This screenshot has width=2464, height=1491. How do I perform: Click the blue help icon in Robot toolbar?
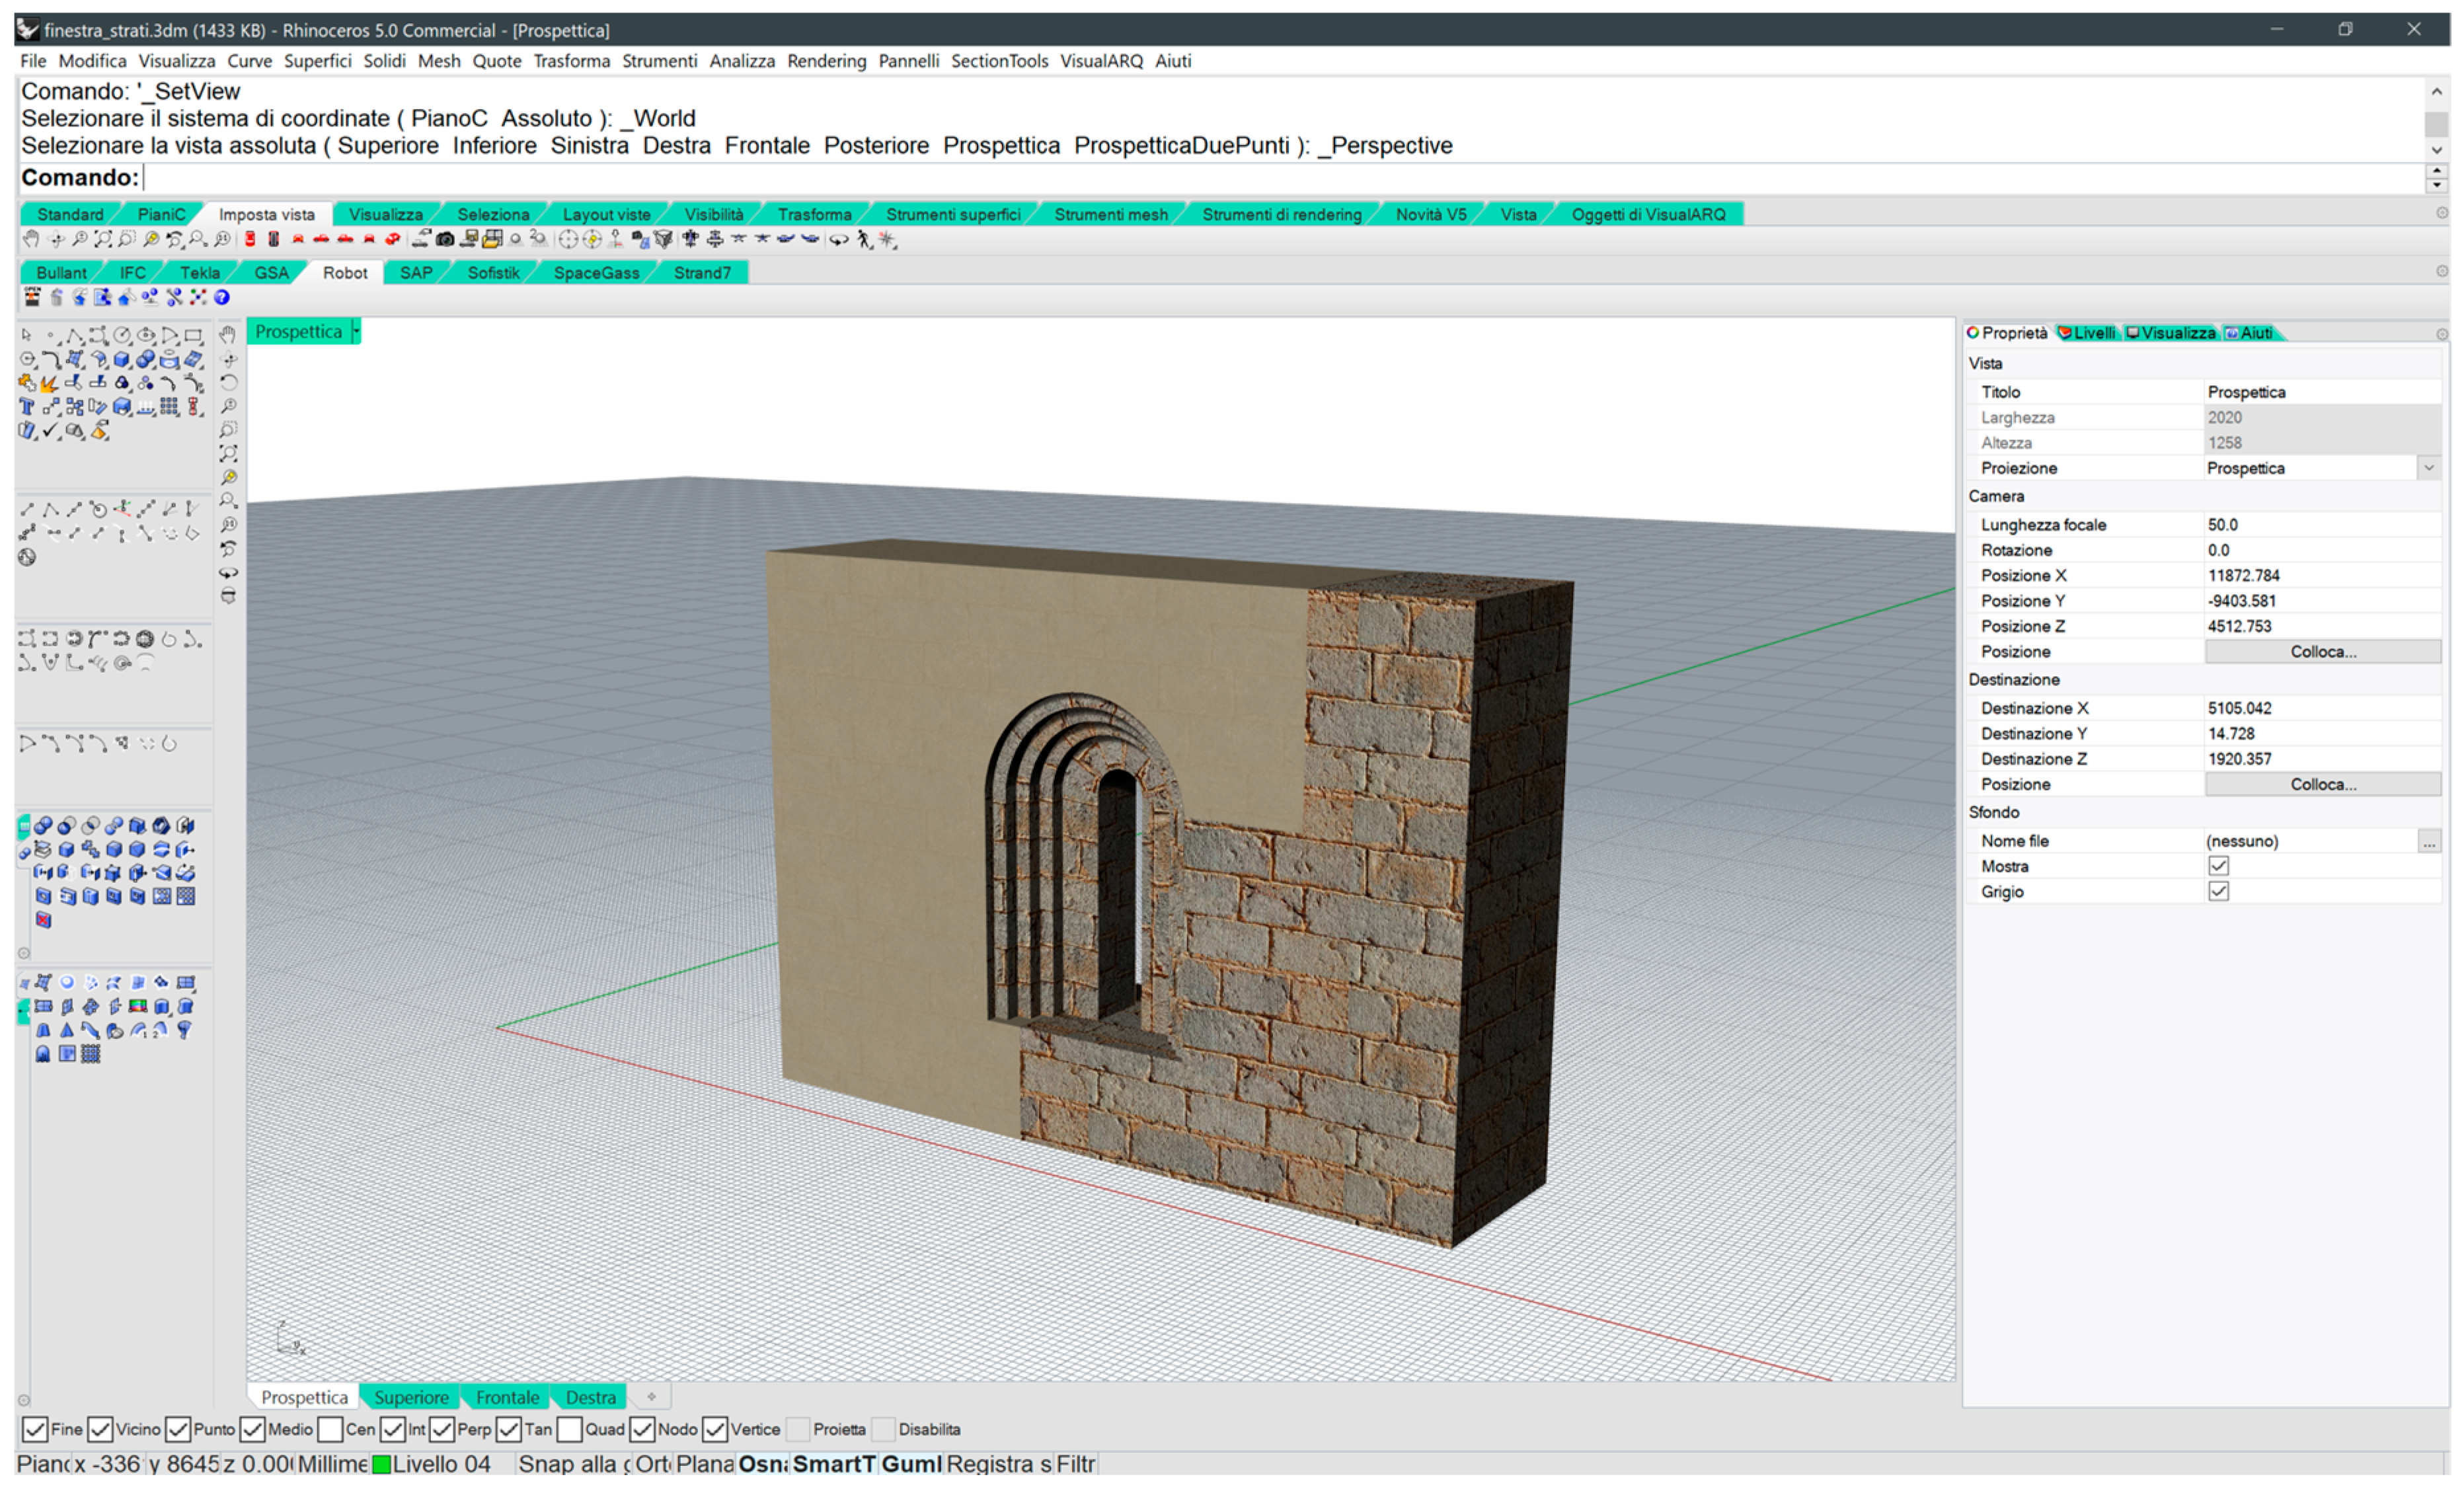pos(222,297)
